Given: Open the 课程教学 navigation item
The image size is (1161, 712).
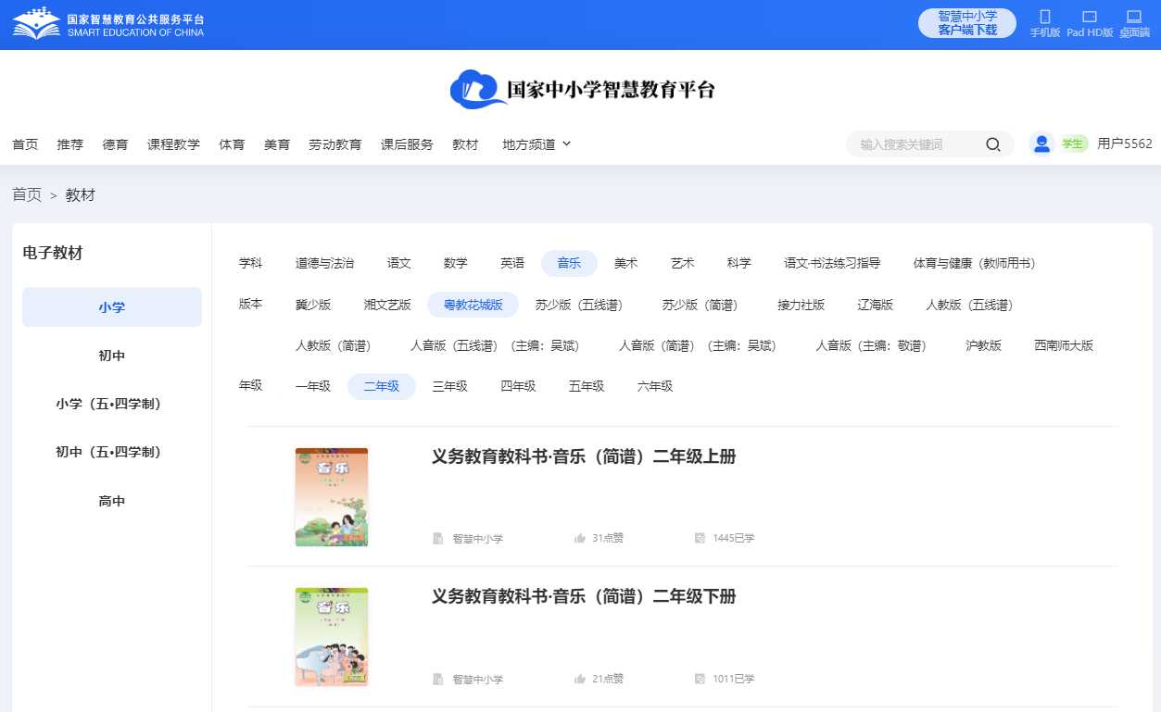Looking at the screenshot, I should tap(173, 144).
